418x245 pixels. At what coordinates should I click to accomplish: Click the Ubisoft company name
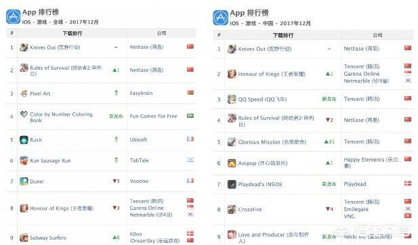pyautogui.click(x=138, y=139)
